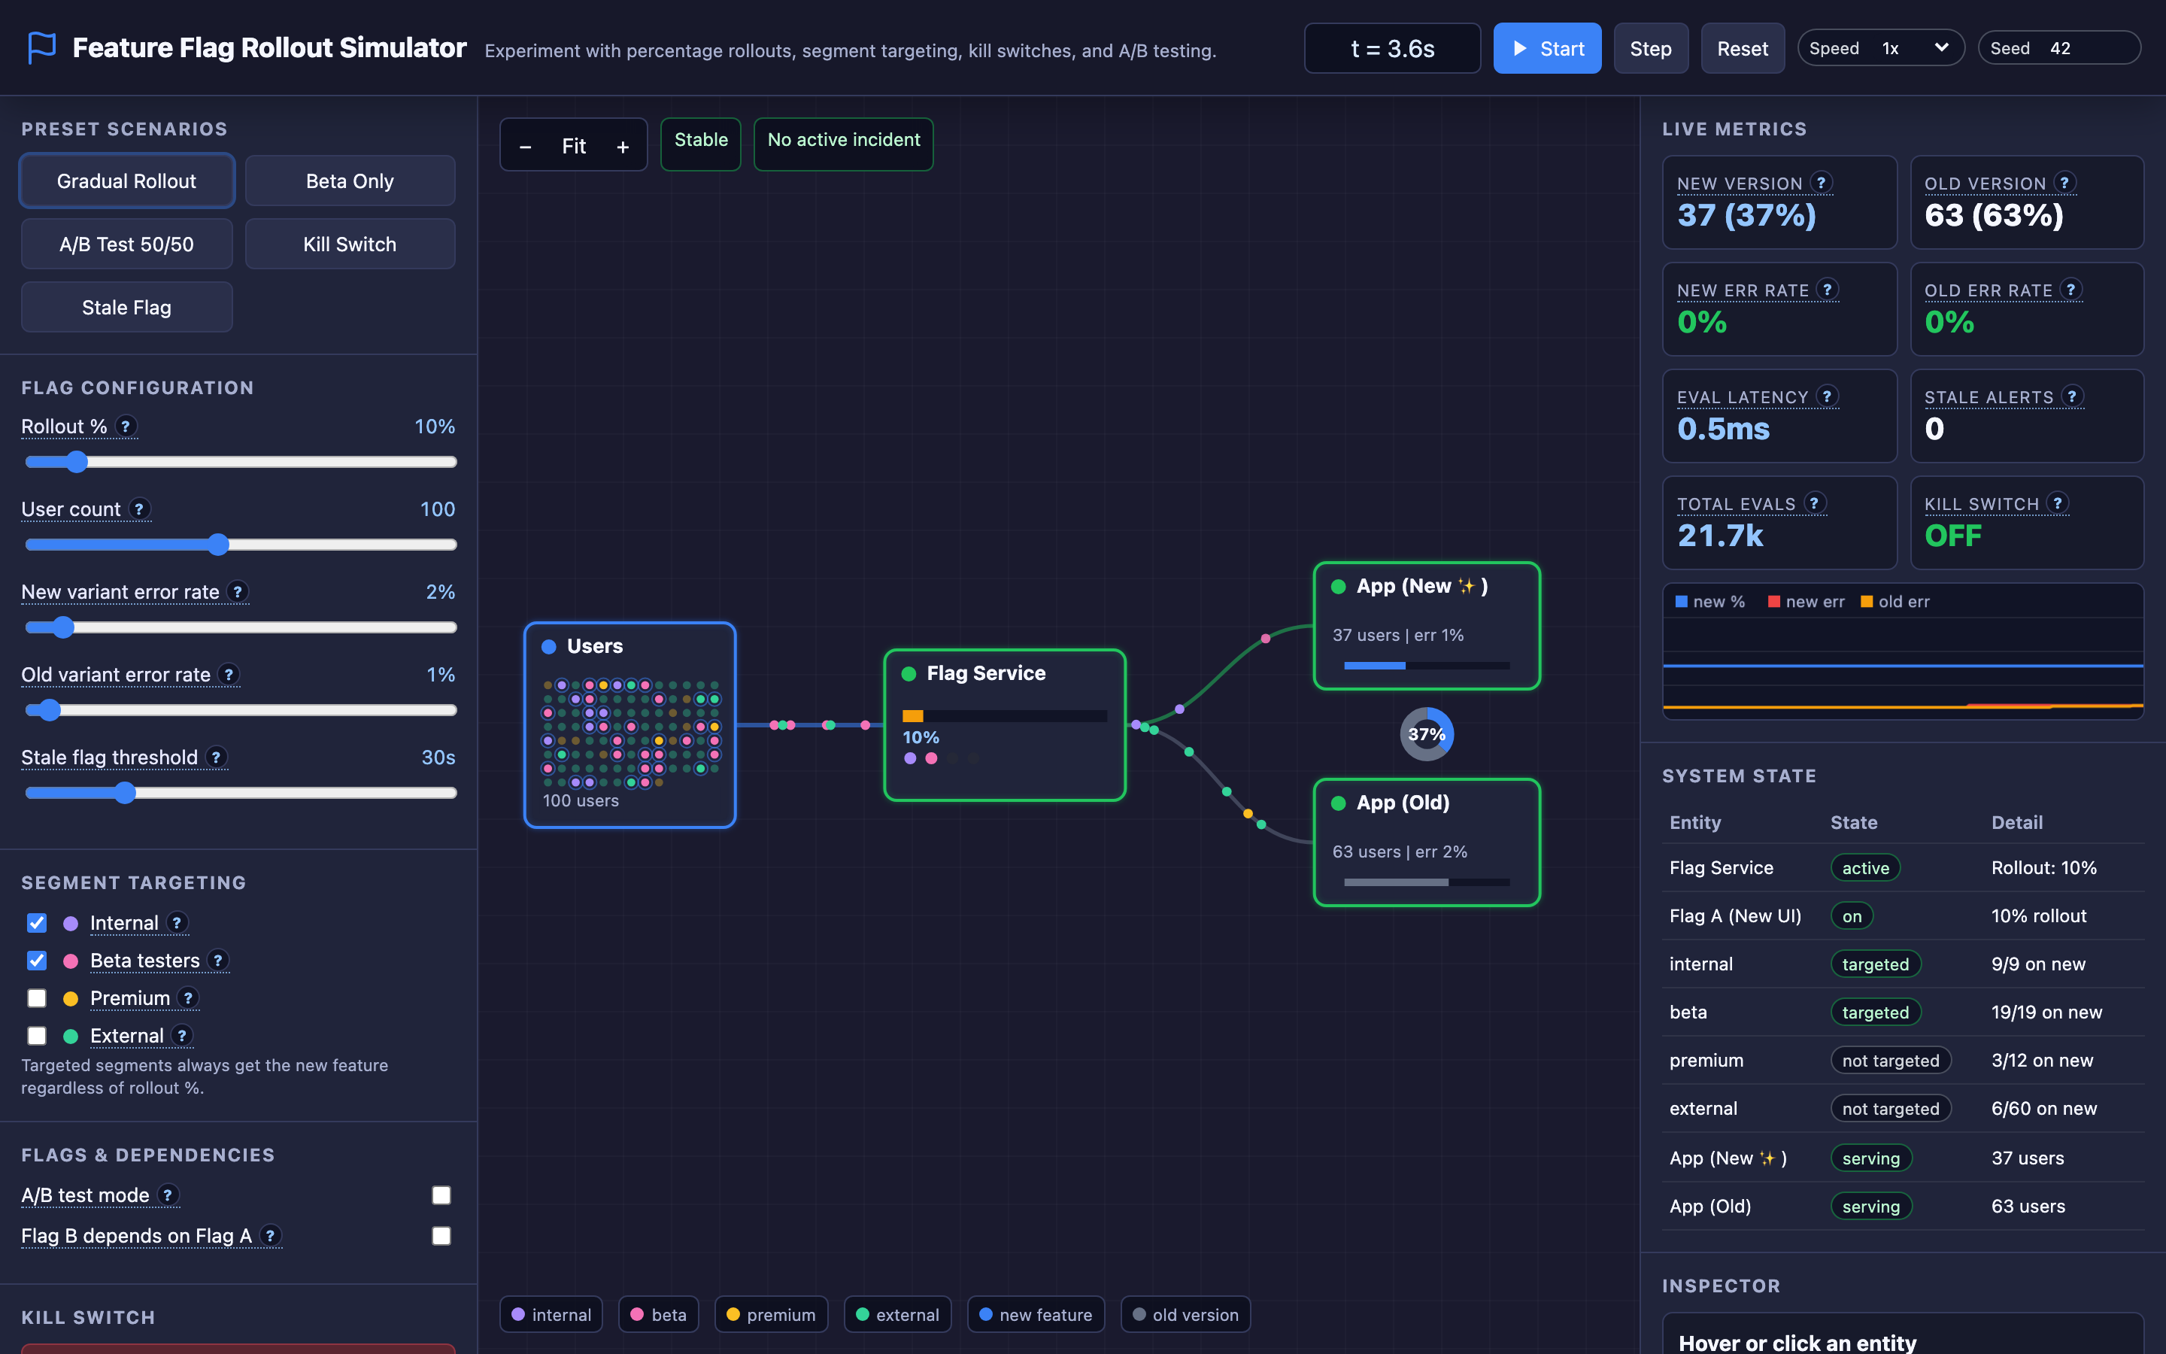The width and height of the screenshot is (2166, 1354).
Task: Open the Speed dropdown
Action: [x=1915, y=48]
